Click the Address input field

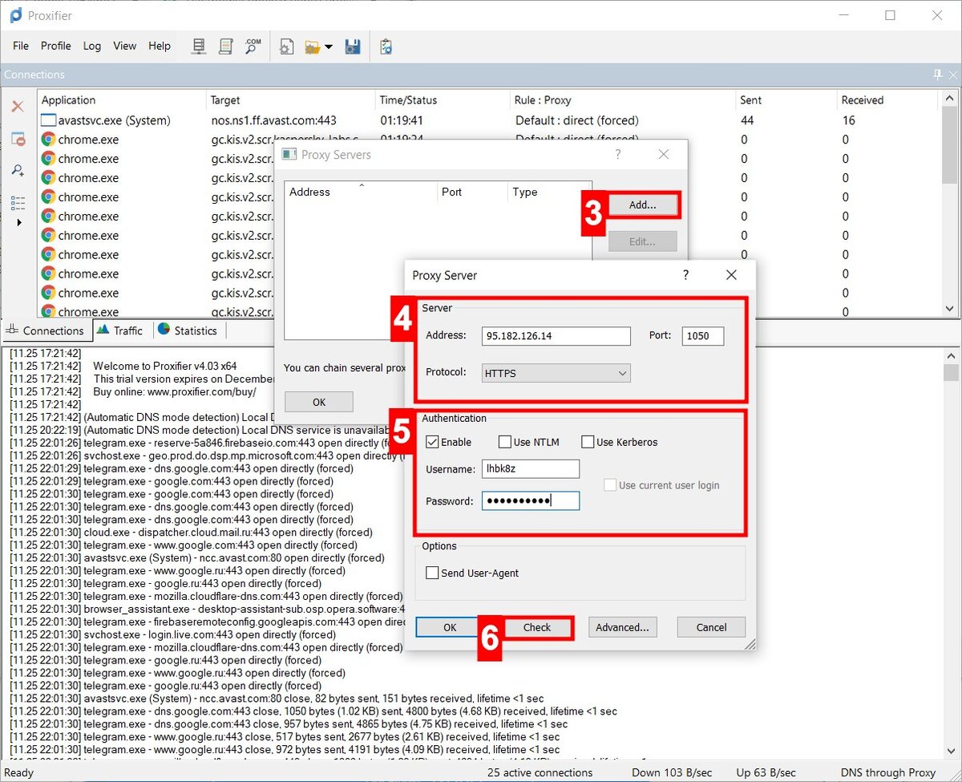(556, 336)
